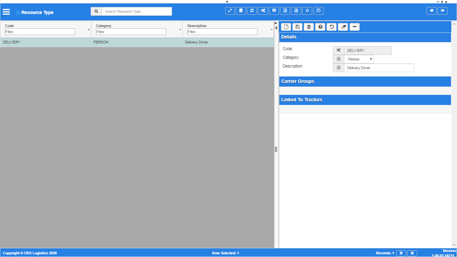
Task: Click the document icon beside Category field
Action: point(339,59)
